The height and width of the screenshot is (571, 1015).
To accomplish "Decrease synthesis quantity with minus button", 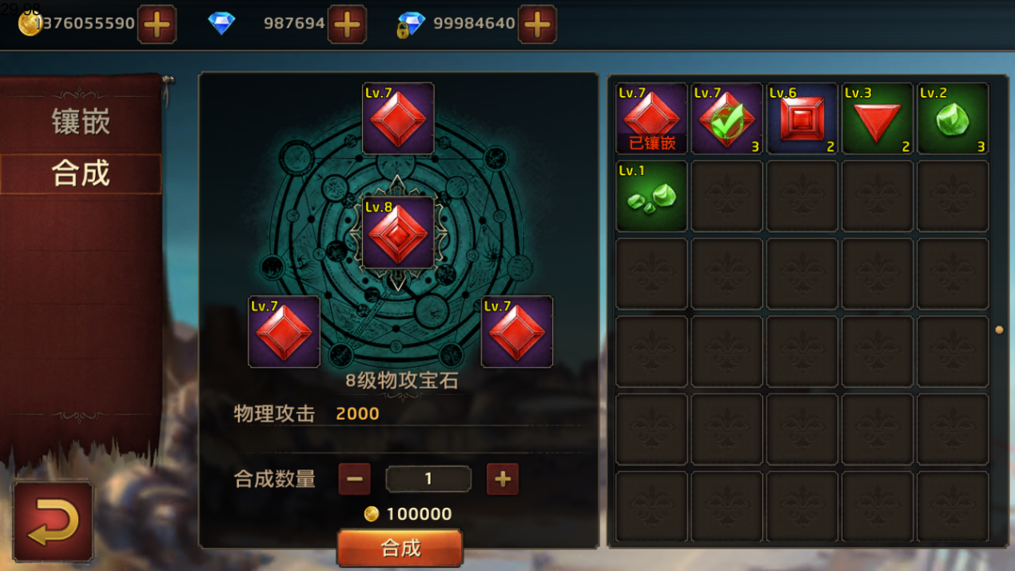I will point(354,479).
